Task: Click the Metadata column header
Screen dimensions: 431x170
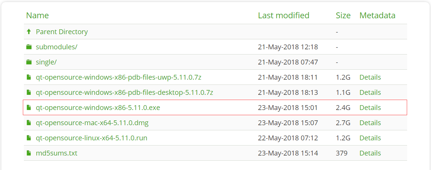Action: 377,16
